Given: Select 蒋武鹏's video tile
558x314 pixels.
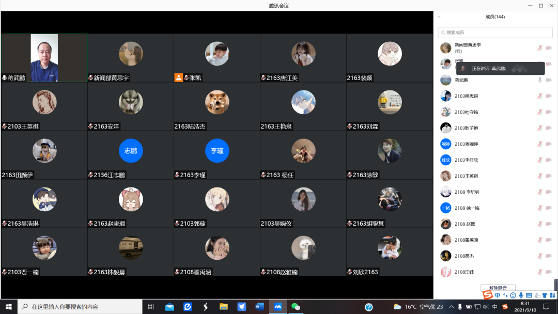Looking at the screenshot, I should tap(44, 58).
